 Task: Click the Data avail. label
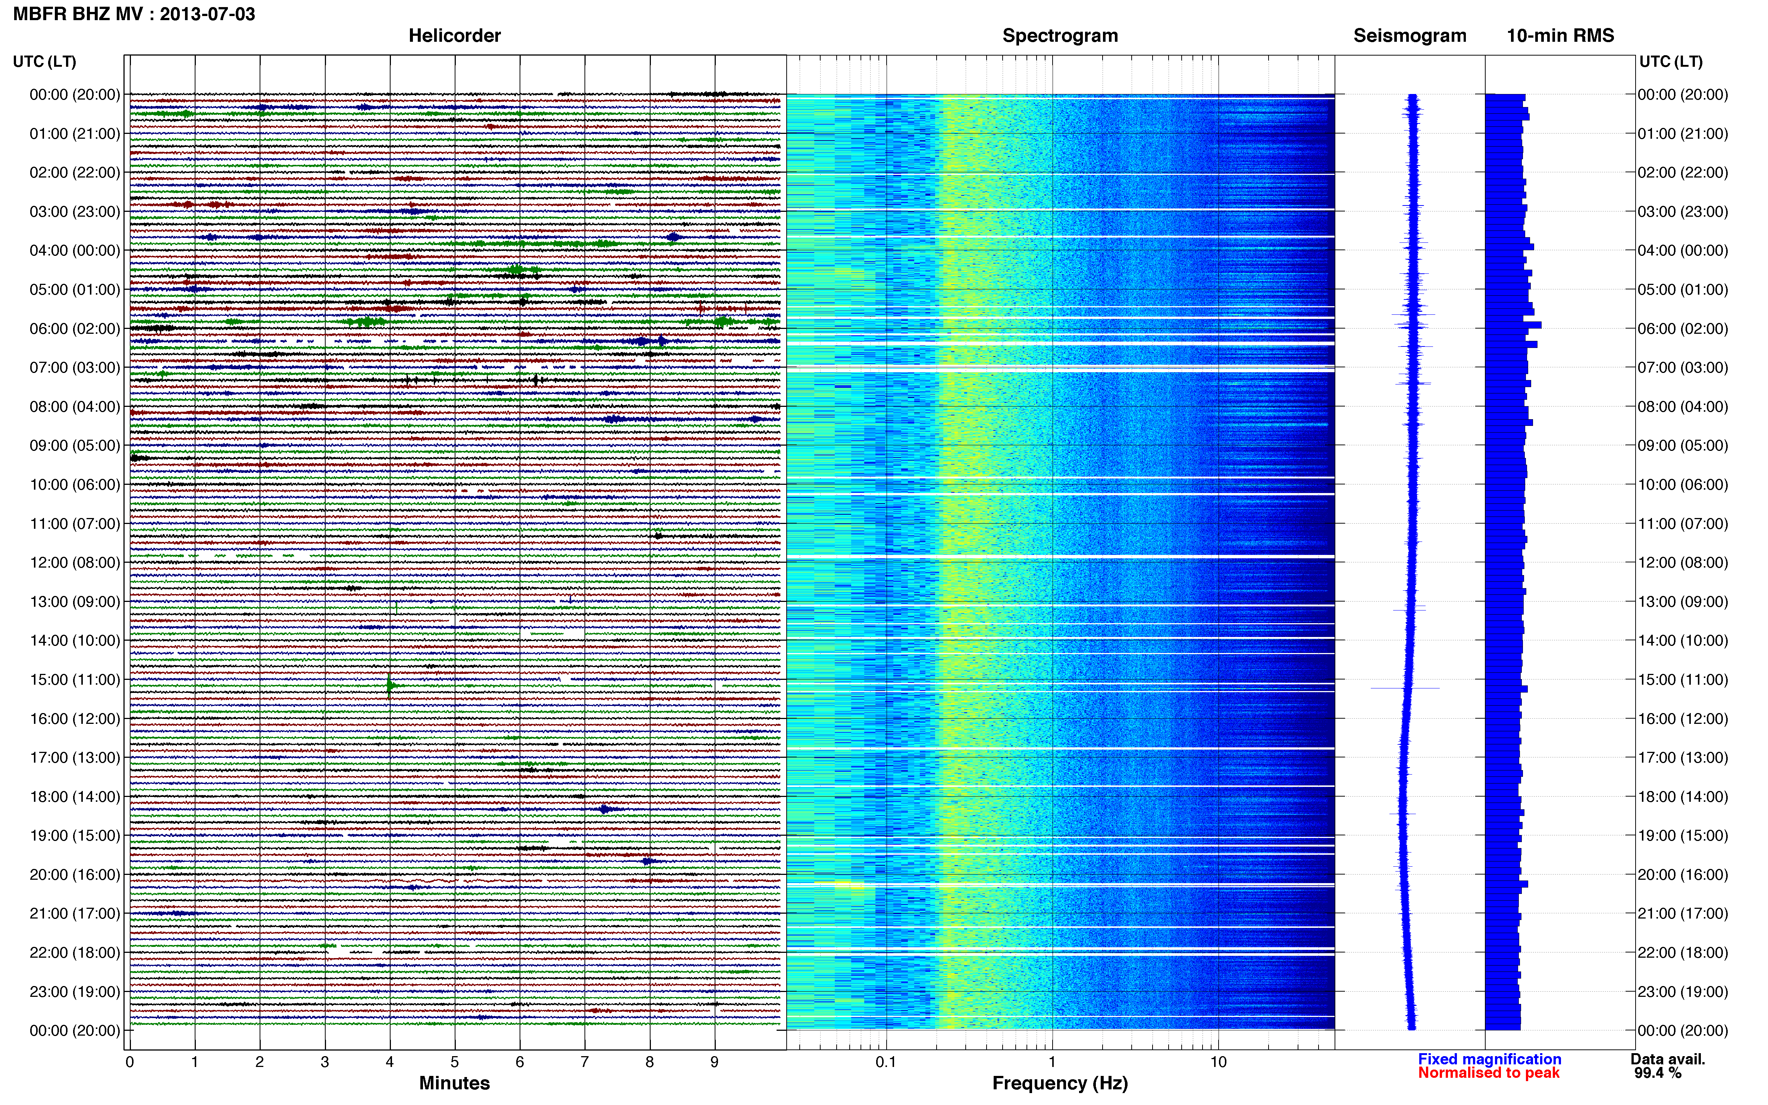(x=1668, y=1059)
